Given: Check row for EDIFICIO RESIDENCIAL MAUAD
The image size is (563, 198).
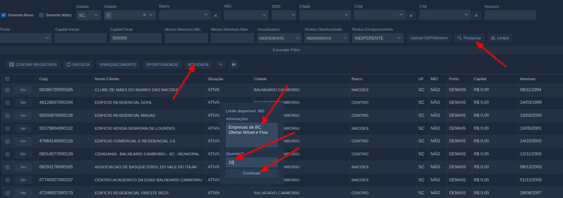Looking at the screenshot, I should point(8,116).
